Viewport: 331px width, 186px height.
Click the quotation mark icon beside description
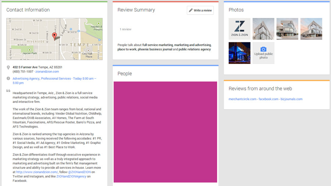coord(8,91)
